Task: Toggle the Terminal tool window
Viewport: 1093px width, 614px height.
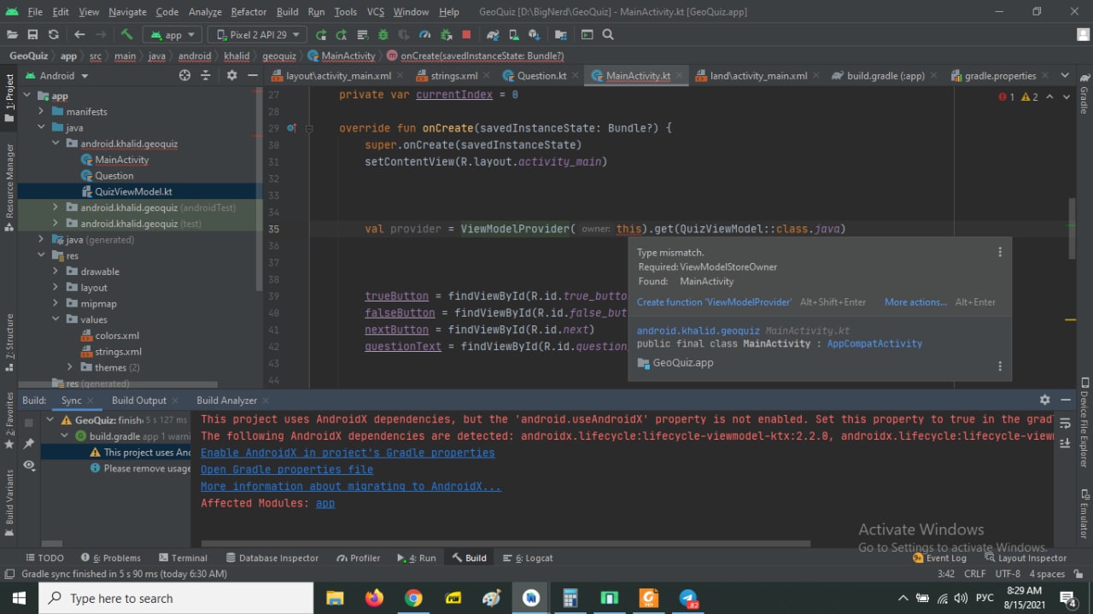Action: click(182, 558)
